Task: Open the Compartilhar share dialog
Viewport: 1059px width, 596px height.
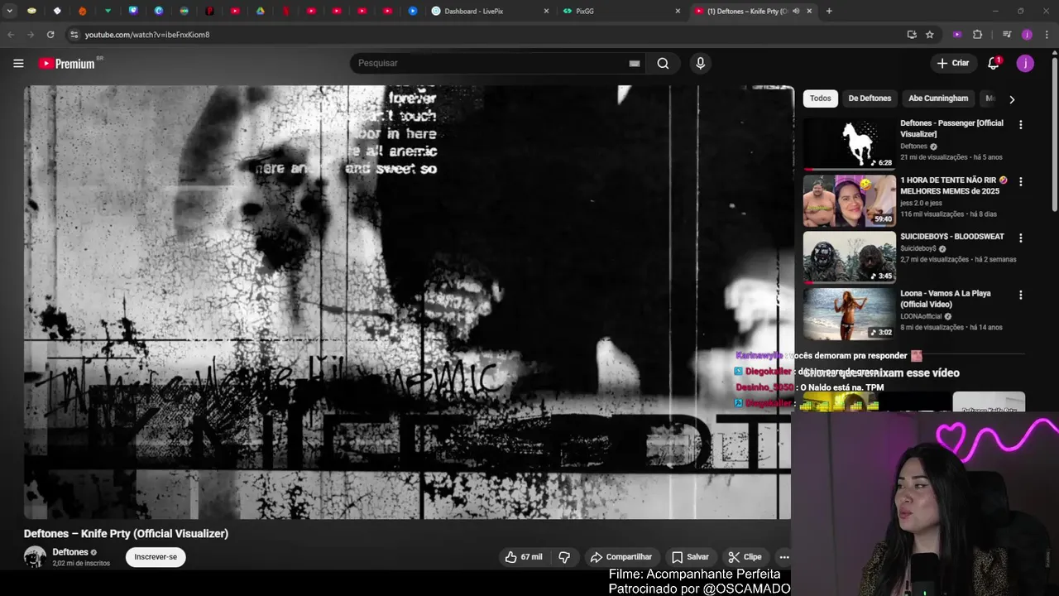Action: 621,557
